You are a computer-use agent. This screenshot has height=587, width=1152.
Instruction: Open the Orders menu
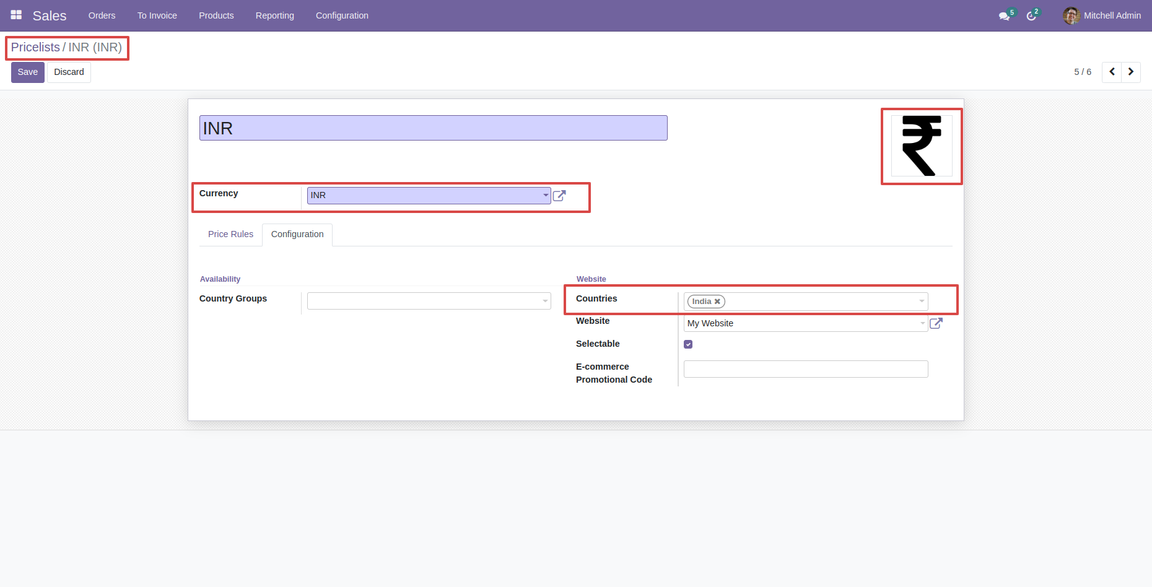[x=102, y=15]
